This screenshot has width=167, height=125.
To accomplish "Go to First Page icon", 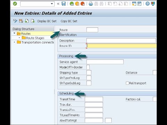I will coord(110,4).
